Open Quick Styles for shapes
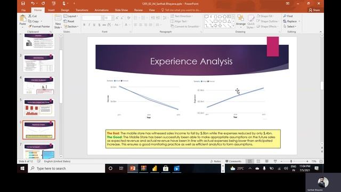341x192 pixels. [251, 22]
